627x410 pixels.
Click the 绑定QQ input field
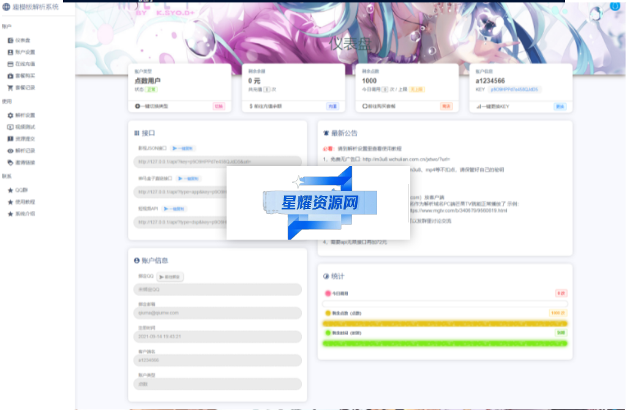217,289
